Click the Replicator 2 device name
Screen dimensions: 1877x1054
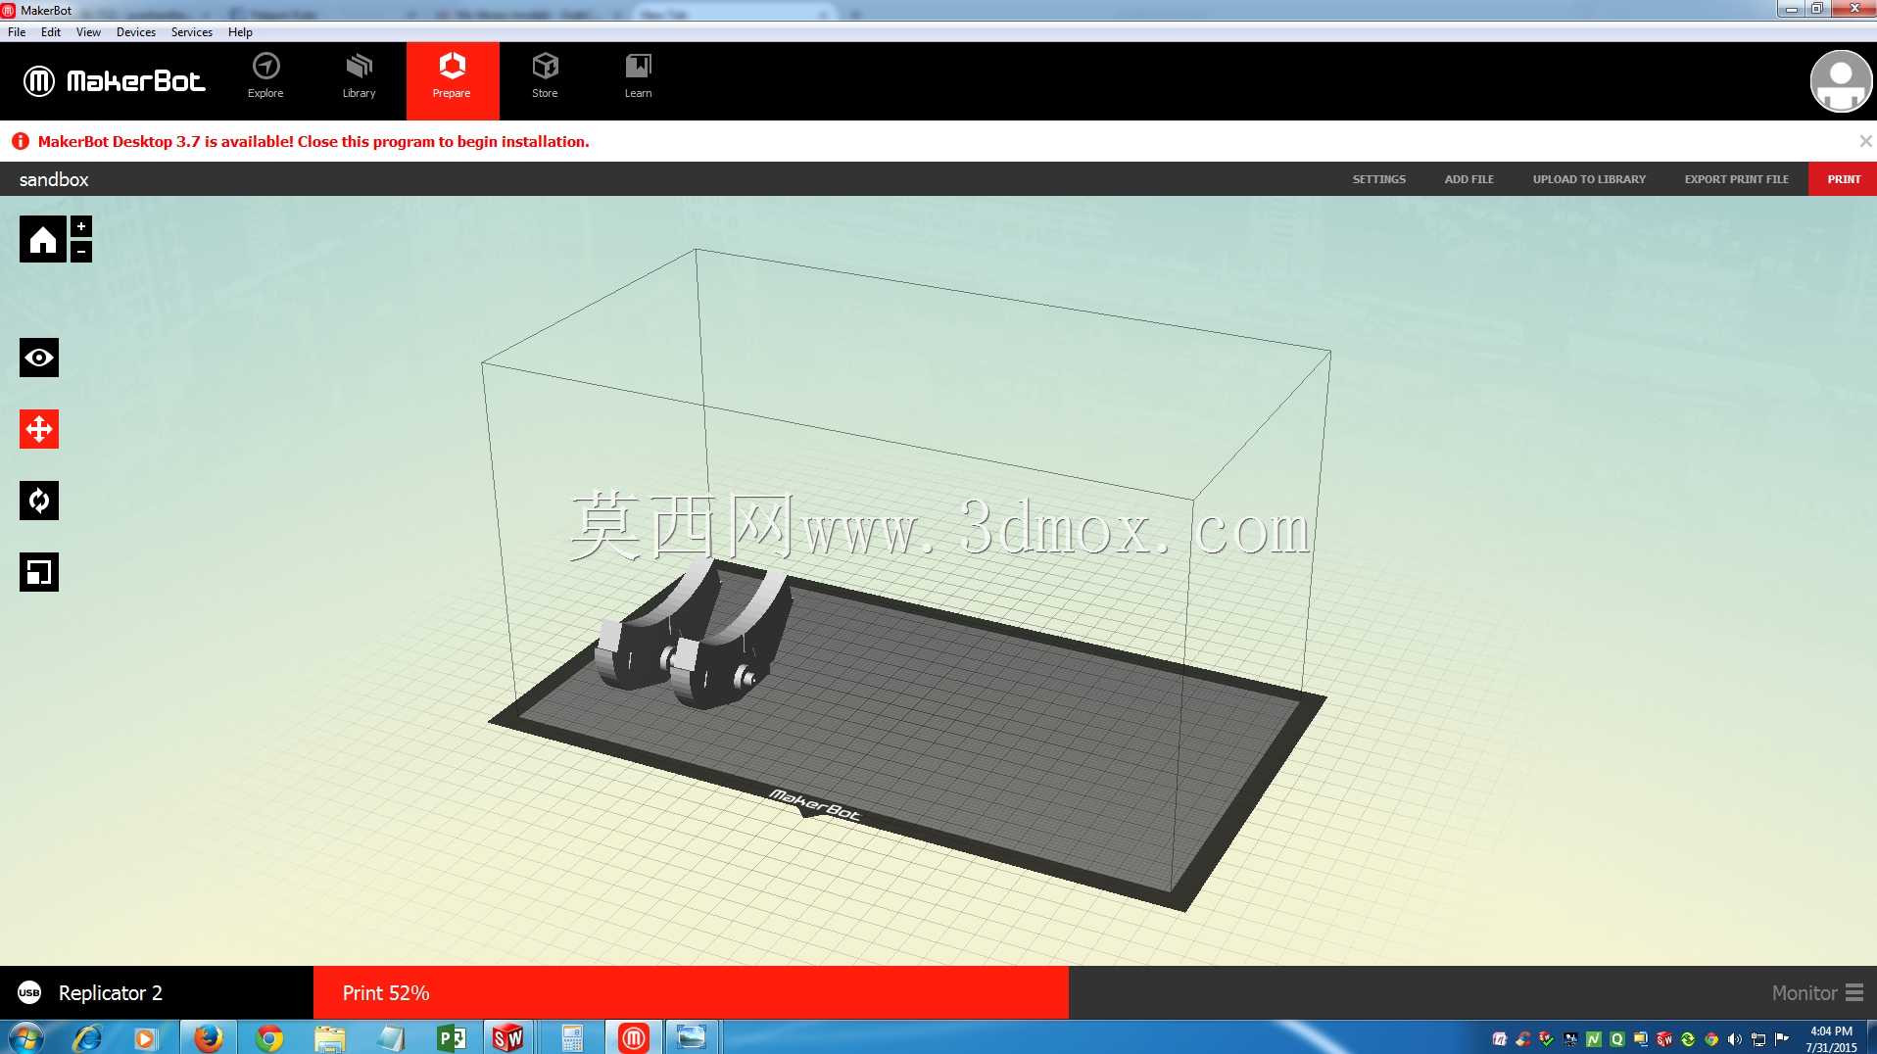pos(111,992)
